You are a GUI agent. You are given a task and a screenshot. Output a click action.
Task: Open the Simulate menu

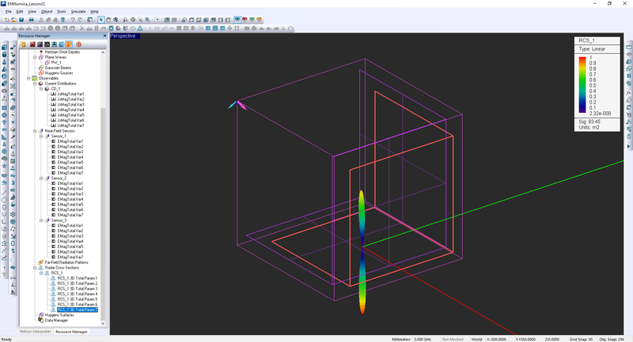tap(78, 13)
